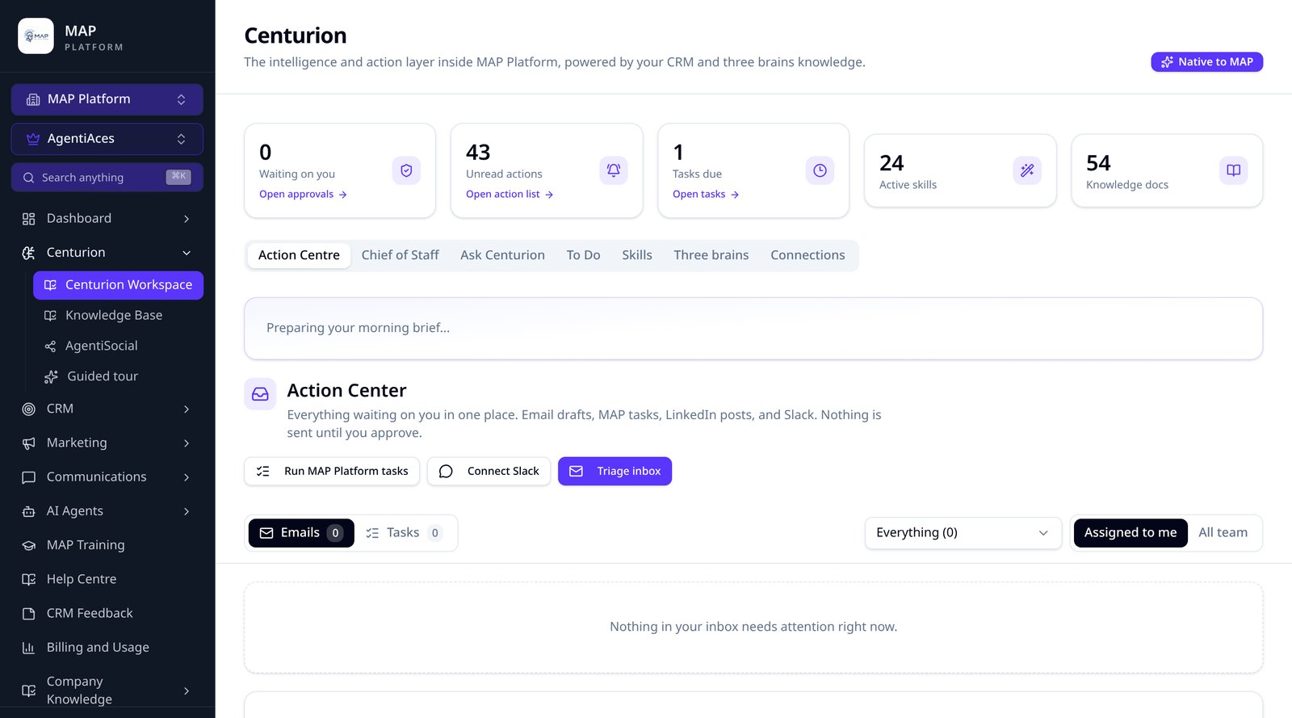The width and height of the screenshot is (1292, 718).
Task: Click the Search anything field
Action: [107, 178]
